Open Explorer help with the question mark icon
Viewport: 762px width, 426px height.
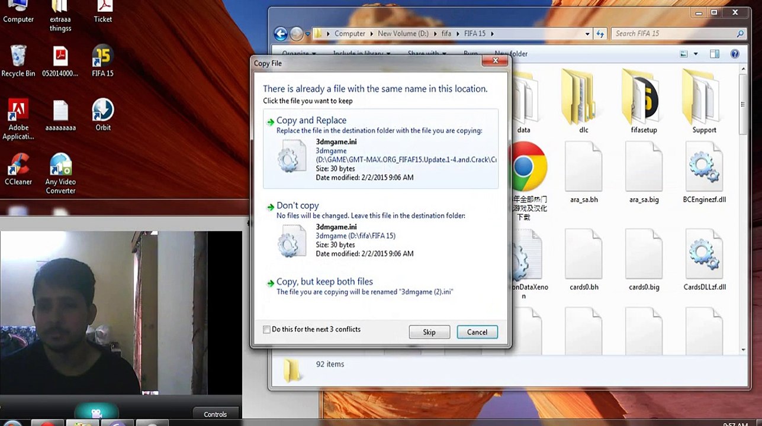pos(735,54)
